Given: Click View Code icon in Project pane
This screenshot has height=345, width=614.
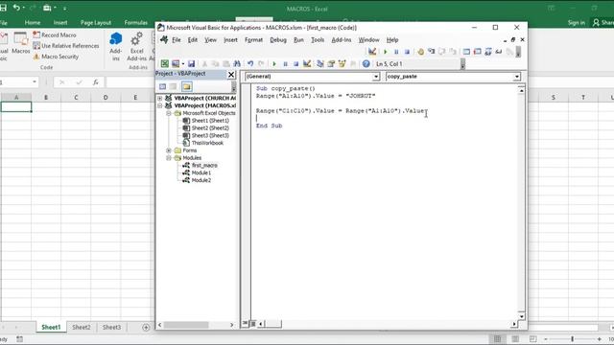Looking at the screenshot, I should pyautogui.click(x=162, y=87).
